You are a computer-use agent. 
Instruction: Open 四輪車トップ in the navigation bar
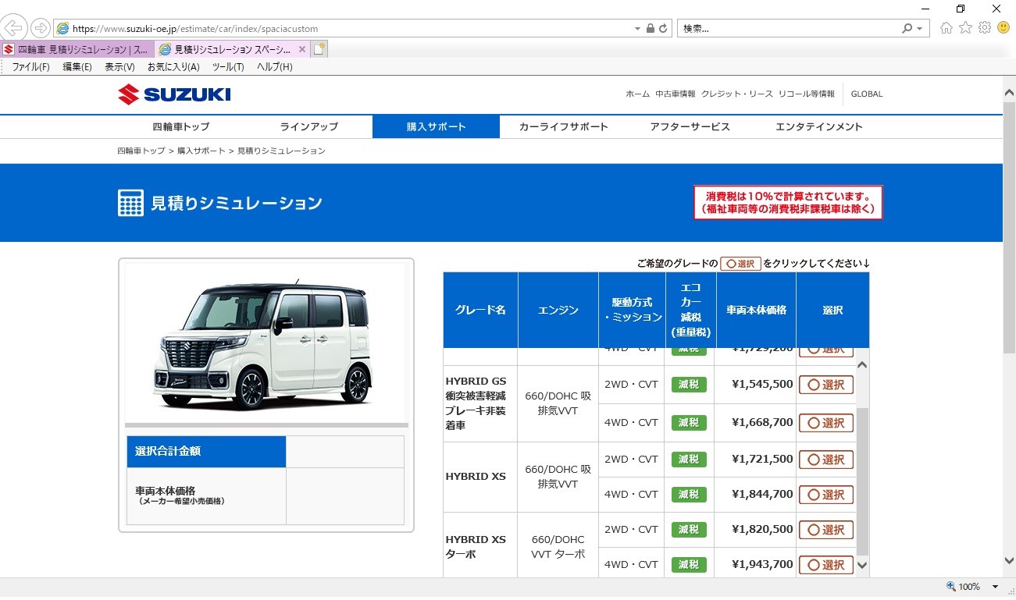180,126
